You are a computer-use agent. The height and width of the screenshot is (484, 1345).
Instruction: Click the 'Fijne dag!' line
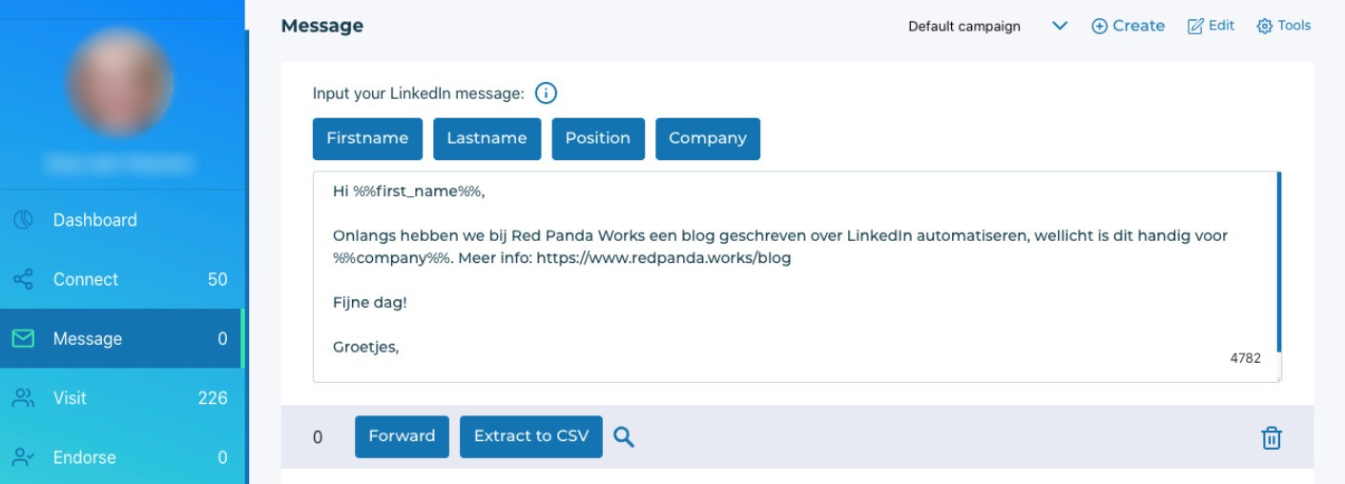(371, 303)
